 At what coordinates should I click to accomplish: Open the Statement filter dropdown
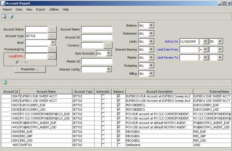151,33
